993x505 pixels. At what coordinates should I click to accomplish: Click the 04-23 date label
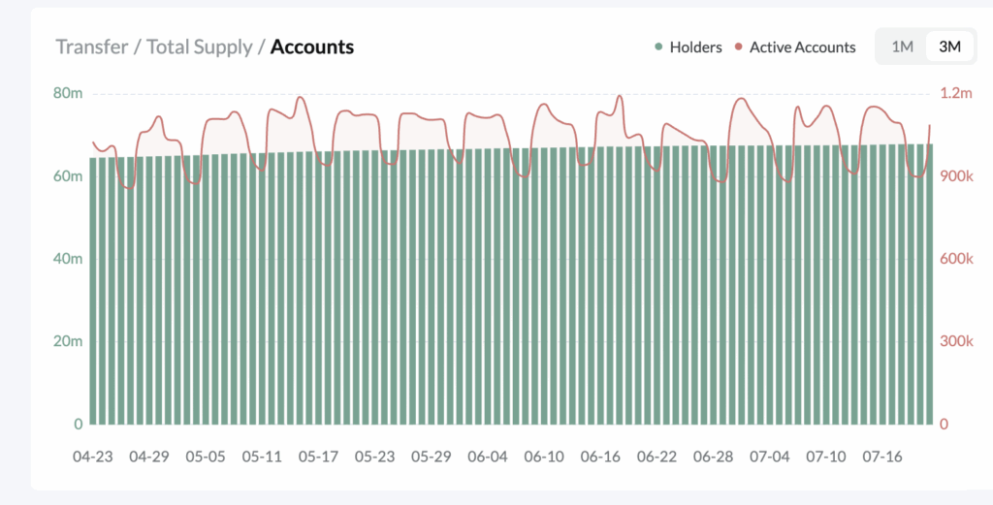click(x=92, y=457)
